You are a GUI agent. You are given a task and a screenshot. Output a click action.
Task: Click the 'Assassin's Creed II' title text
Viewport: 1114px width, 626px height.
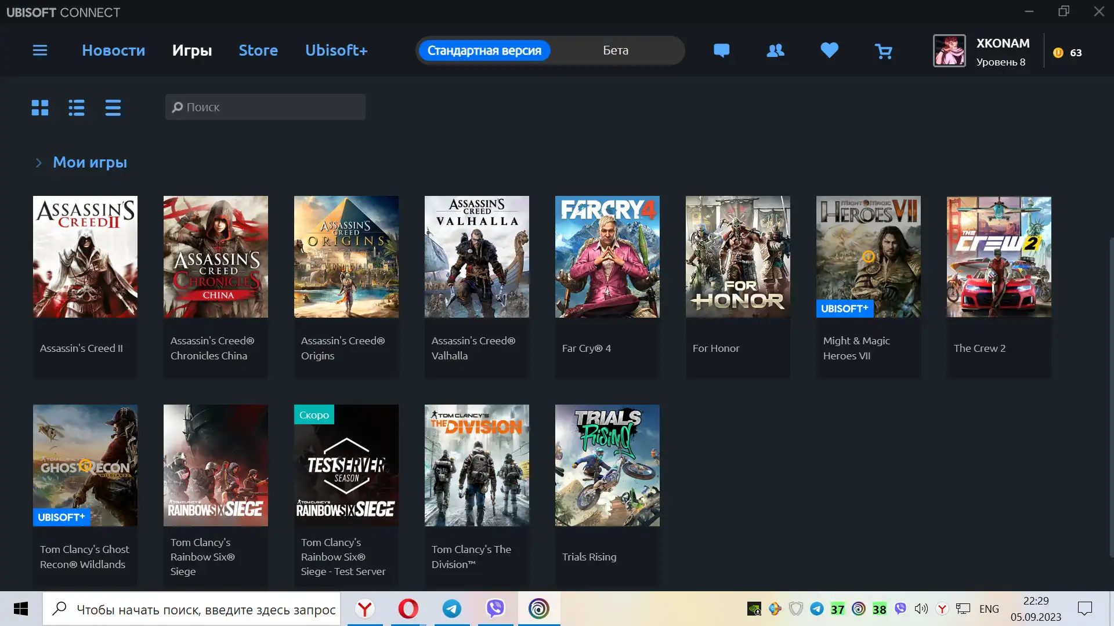[81, 348]
